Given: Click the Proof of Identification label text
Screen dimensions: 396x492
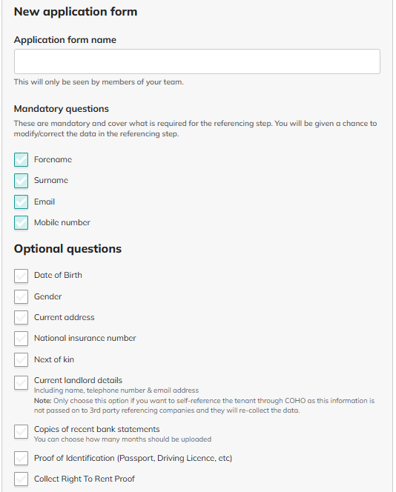Looking at the screenshot, I should [x=133, y=459].
